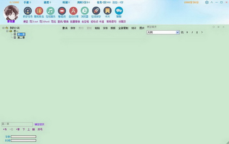Launch 在线音乐 music note icon
The width and height of the screenshot is (229, 144).
pos(50,11)
